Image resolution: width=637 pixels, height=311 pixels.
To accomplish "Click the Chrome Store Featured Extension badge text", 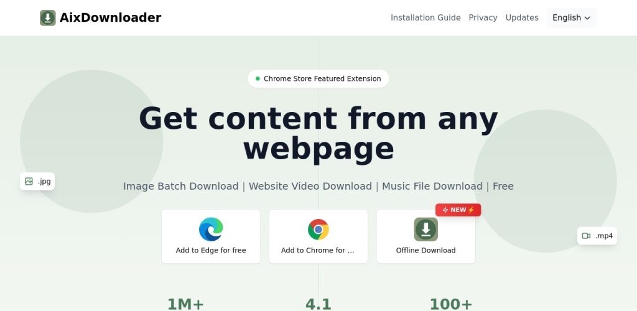I will pyautogui.click(x=322, y=79).
